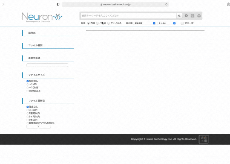Select 期間指定(YYYYMMDD) option

pyautogui.click(x=28, y=123)
